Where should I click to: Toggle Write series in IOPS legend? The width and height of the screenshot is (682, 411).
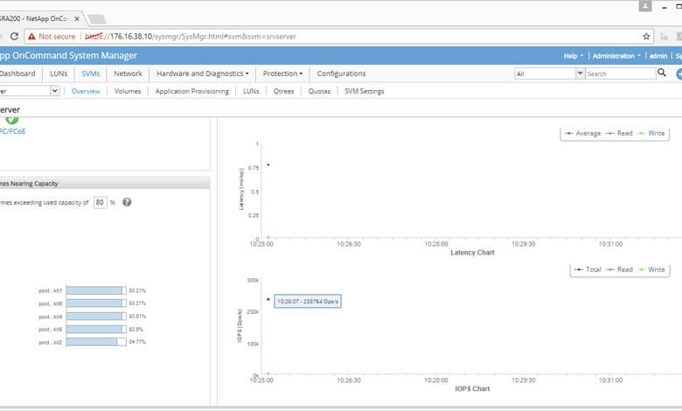[651, 269]
